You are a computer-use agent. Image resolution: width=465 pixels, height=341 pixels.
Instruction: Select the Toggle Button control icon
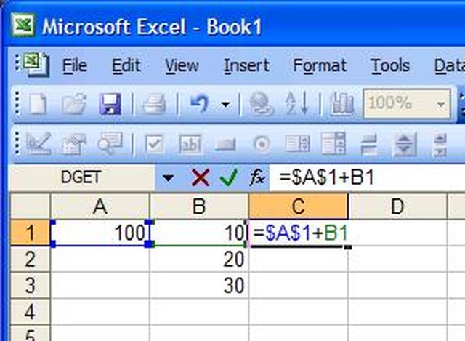(369, 144)
